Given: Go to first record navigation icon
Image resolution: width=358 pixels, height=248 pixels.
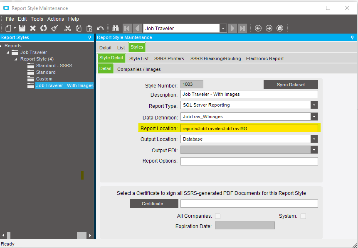Looking at the screenshot, I should click(x=127, y=28).
